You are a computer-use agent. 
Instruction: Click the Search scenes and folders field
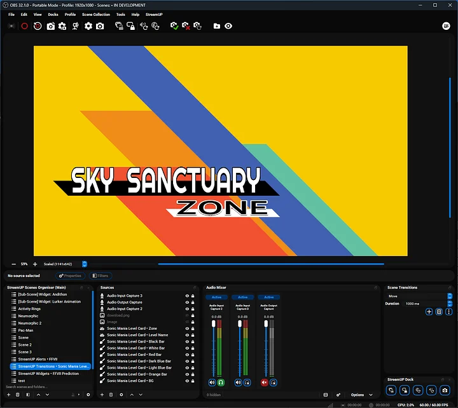click(48, 386)
